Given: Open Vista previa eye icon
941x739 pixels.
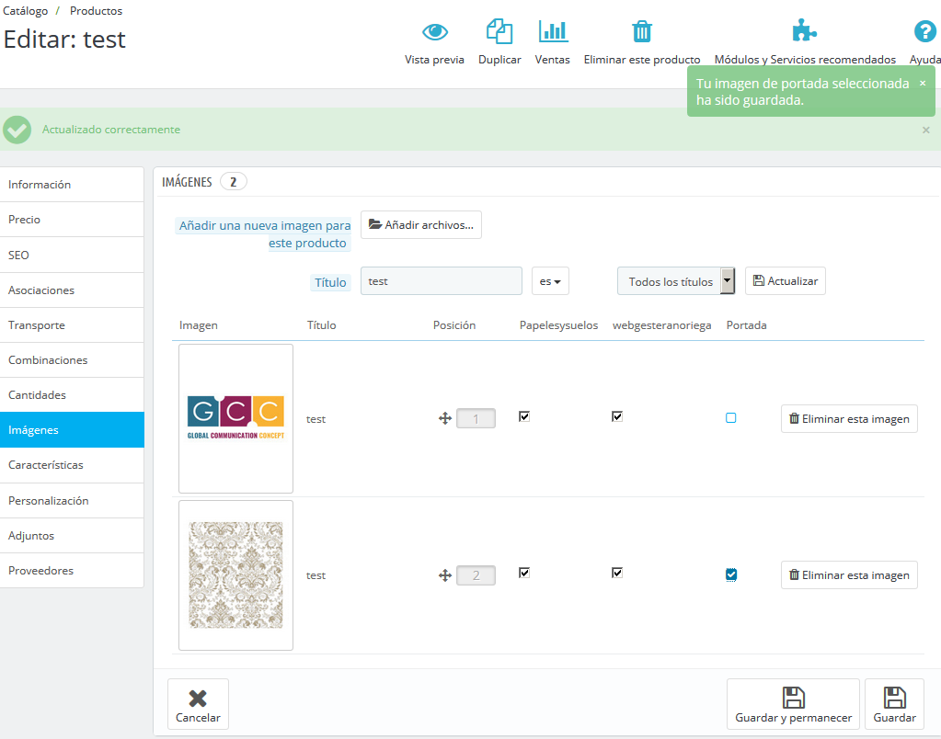Looking at the screenshot, I should click(x=434, y=31).
